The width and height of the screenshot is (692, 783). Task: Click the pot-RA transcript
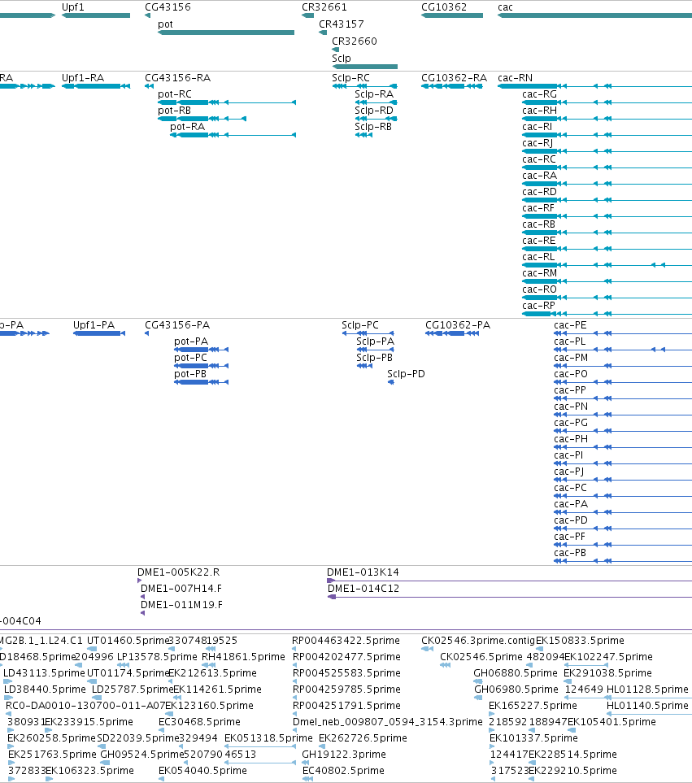233,135
